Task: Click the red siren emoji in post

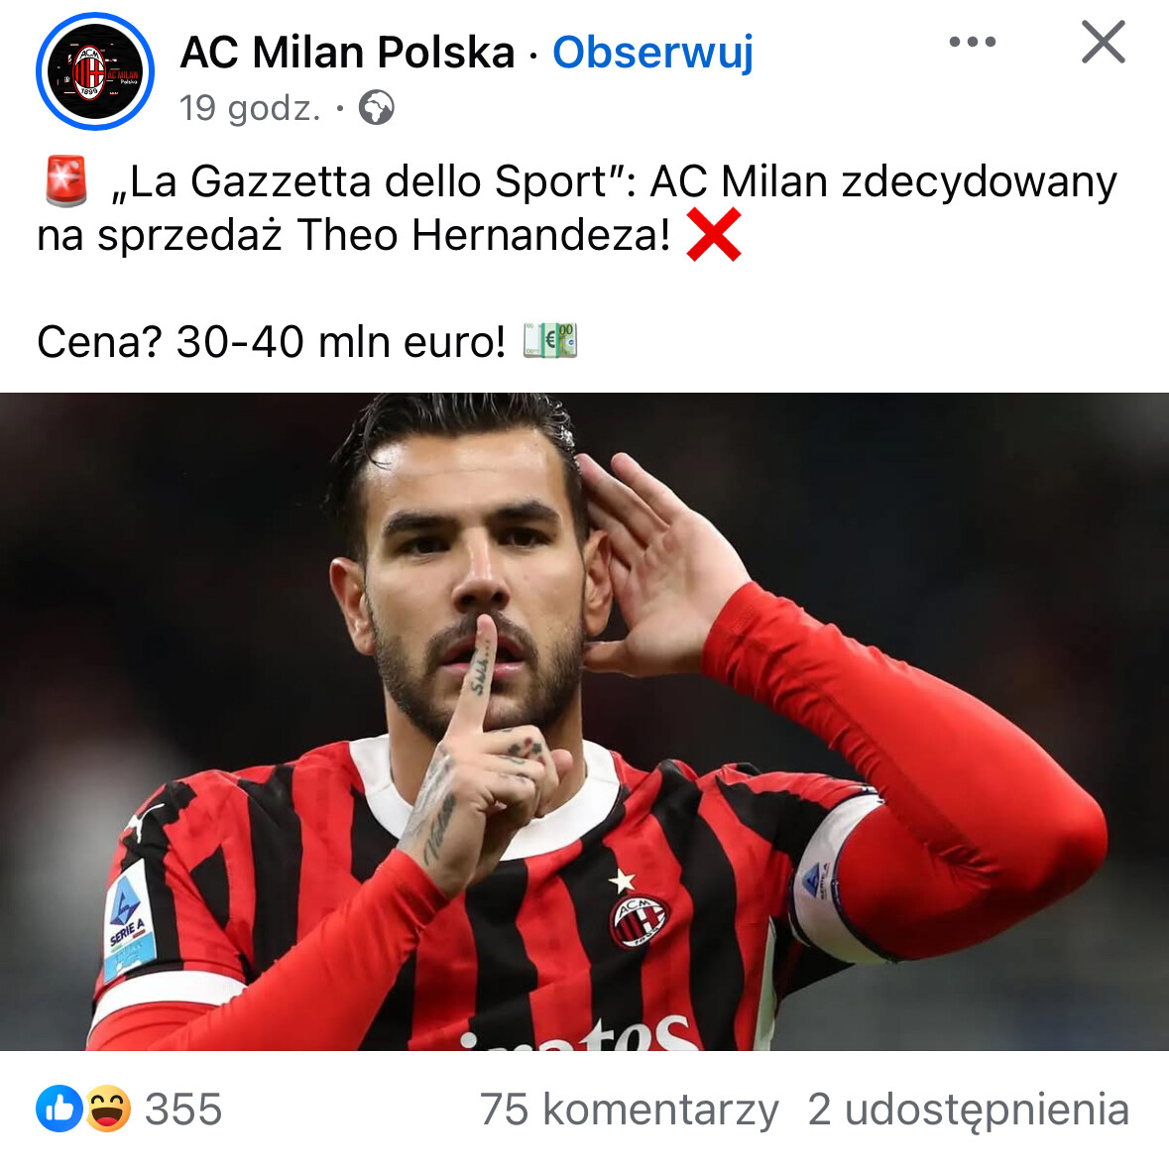Action: tap(66, 181)
